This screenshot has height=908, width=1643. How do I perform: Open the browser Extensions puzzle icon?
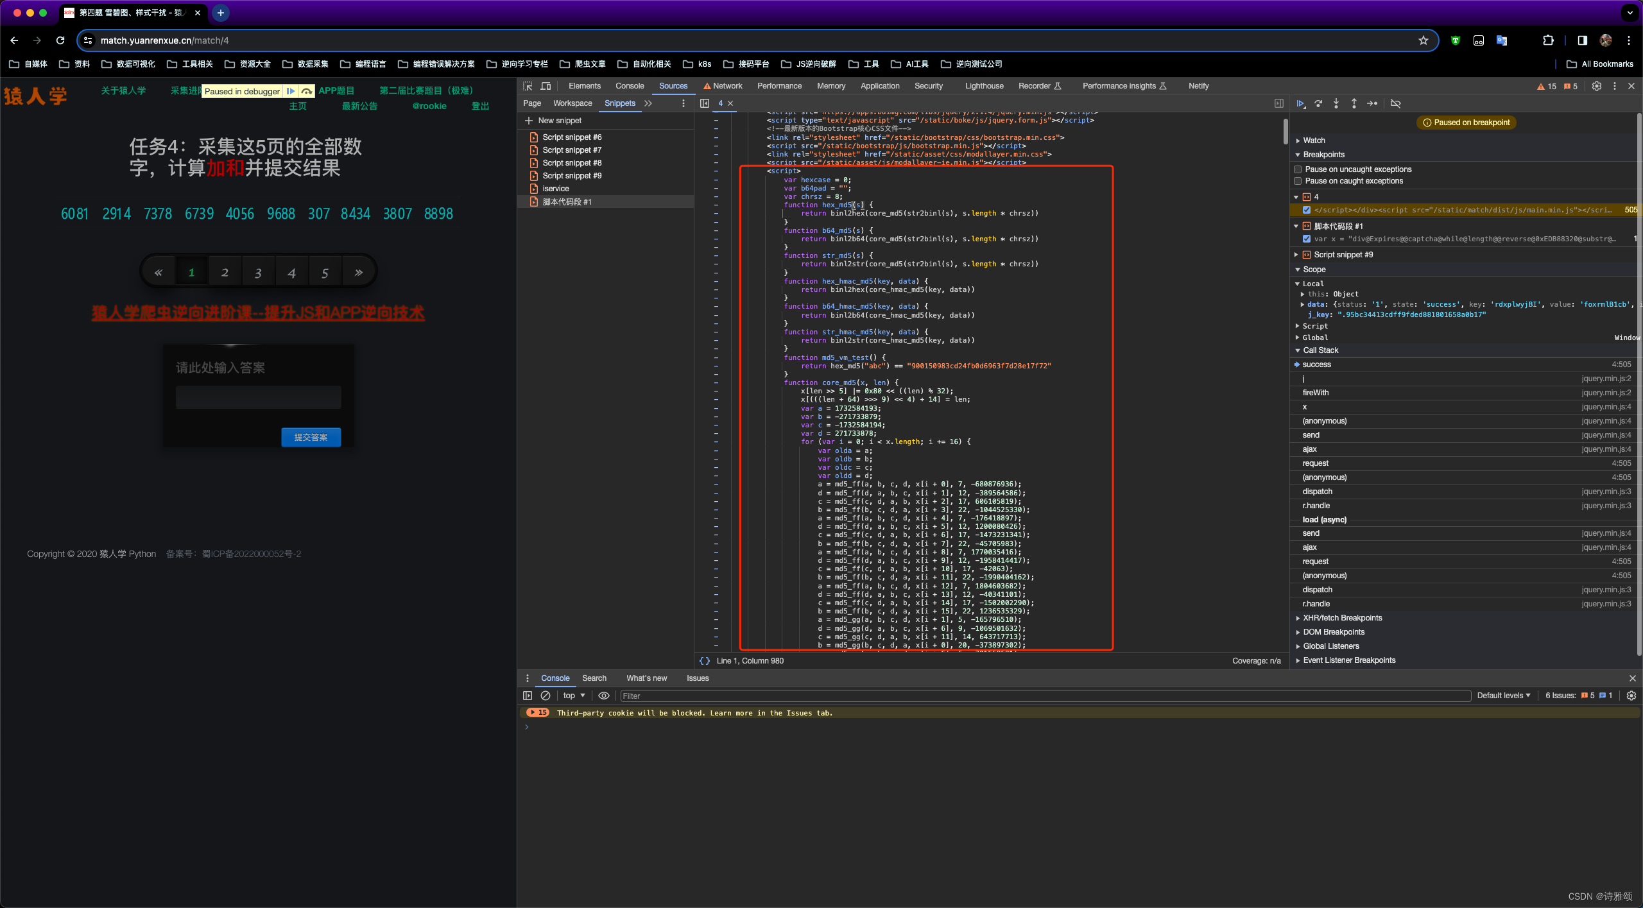click(1548, 40)
